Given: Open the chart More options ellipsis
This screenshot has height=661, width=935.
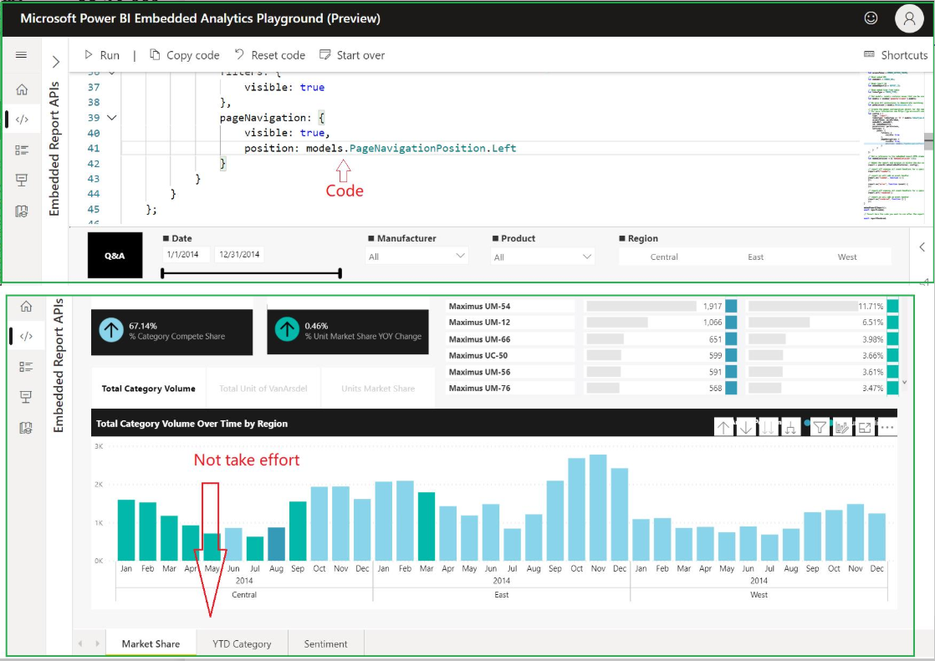Looking at the screenshot, I should point(887,427).
